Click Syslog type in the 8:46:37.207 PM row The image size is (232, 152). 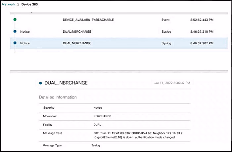click(x=166, y=43)
